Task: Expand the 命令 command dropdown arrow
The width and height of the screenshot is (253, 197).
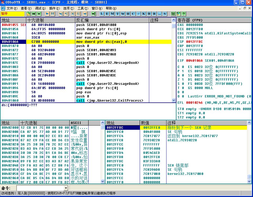Action: pos(66,188)
